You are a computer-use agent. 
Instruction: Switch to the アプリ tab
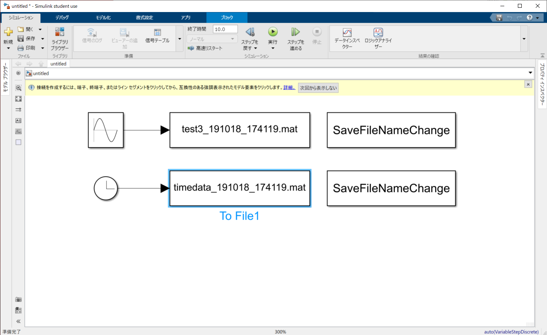pyautogui.click(x=186, y=17)
